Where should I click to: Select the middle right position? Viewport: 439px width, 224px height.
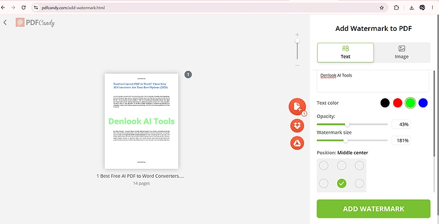coord(360,183)
